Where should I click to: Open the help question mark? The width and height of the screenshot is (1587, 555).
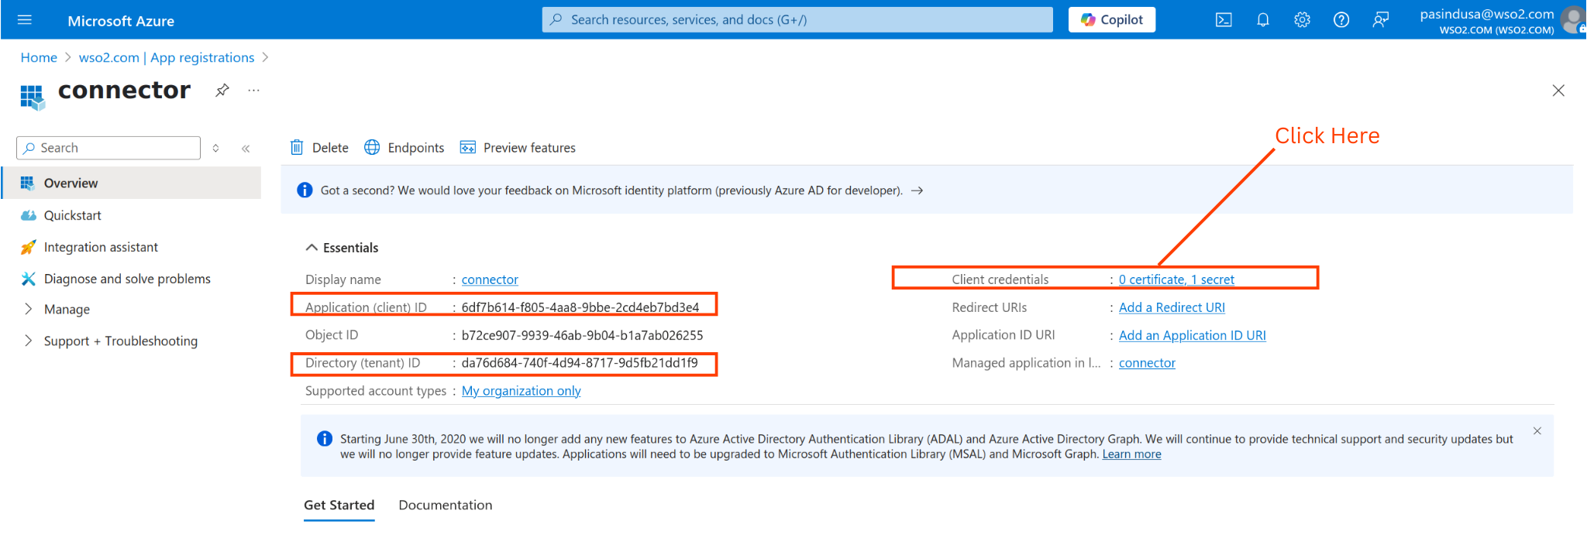(x=1341, y=20)
